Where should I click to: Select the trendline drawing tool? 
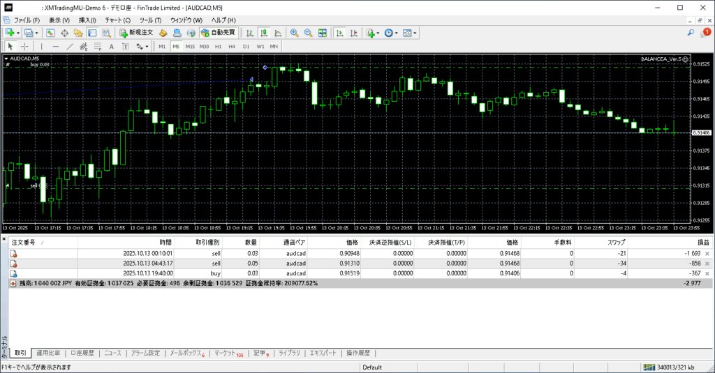pos(71,47)
